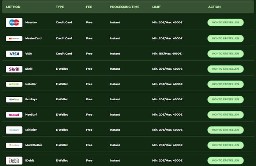The image size is (256, 166).
Task: Click Konto Erstellen in EcoPayz row
Action: pos(226,99)
